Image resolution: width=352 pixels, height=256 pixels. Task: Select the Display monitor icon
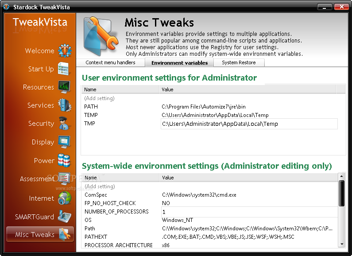[x=64, y=142]
